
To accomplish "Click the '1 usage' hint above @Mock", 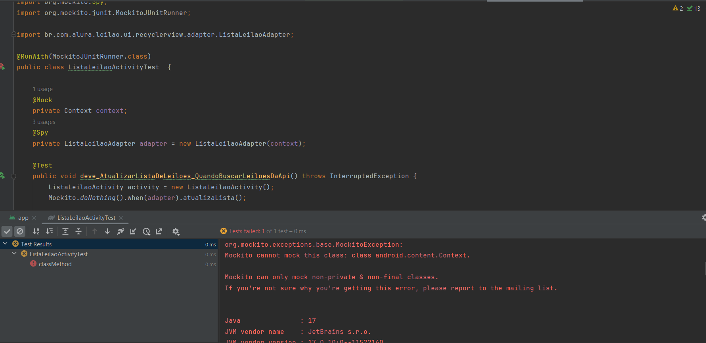I will point(42,89).
